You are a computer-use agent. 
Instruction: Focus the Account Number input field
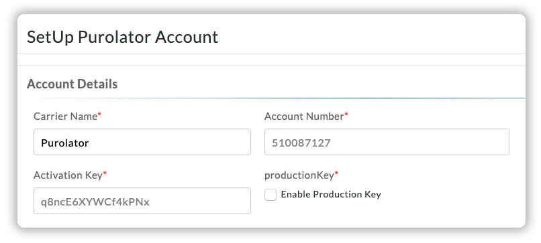[387, 142]
